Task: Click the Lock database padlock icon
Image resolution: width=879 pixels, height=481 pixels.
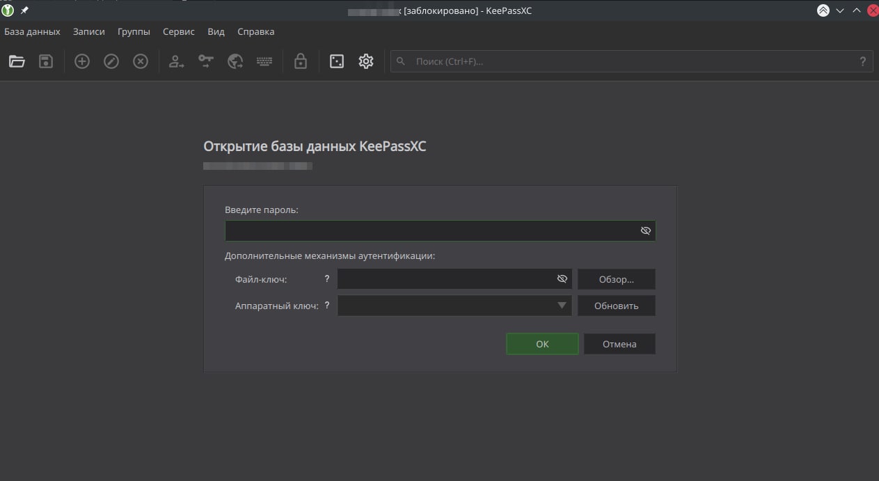Action: (x=301, y=61)
